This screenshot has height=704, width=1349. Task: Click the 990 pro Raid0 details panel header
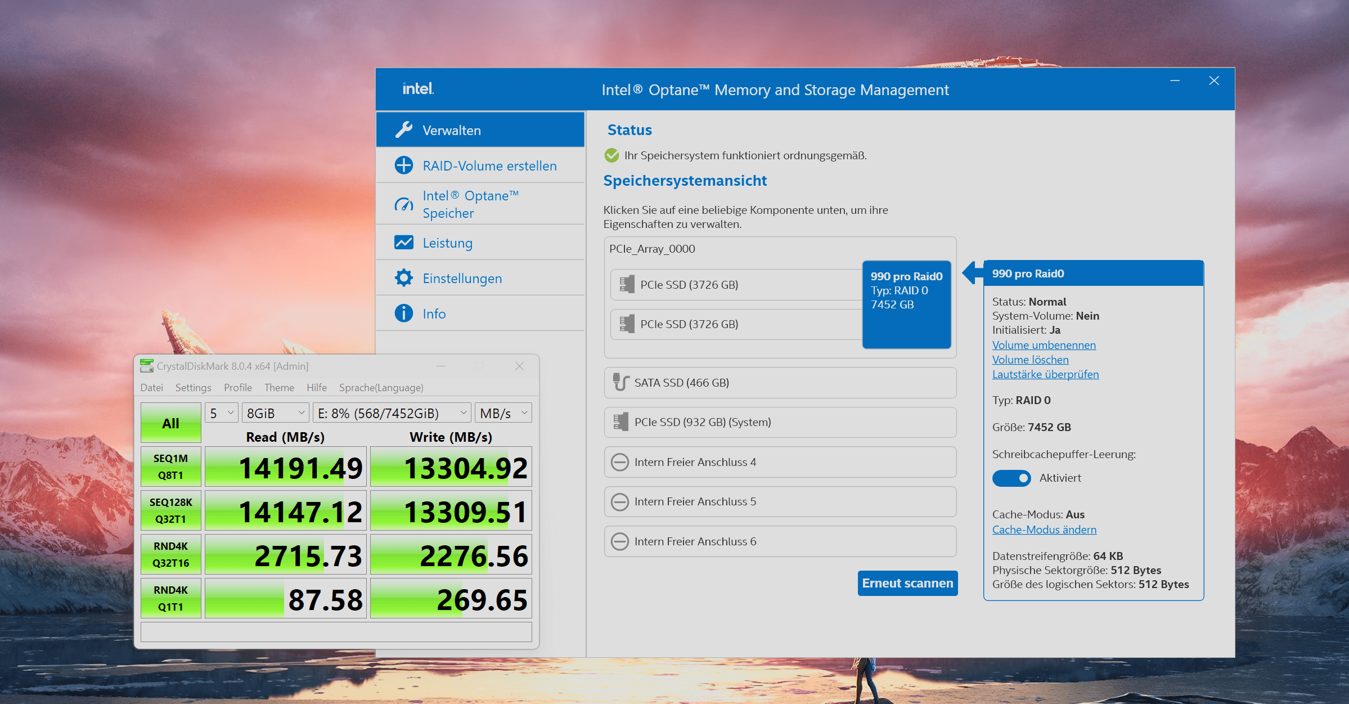click(1093, 273)
